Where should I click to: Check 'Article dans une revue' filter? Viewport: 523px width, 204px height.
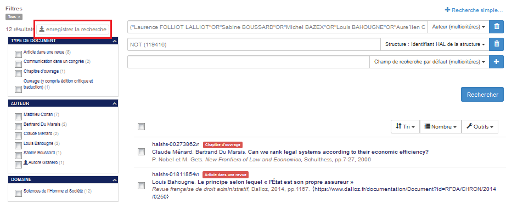click(19, 54)
